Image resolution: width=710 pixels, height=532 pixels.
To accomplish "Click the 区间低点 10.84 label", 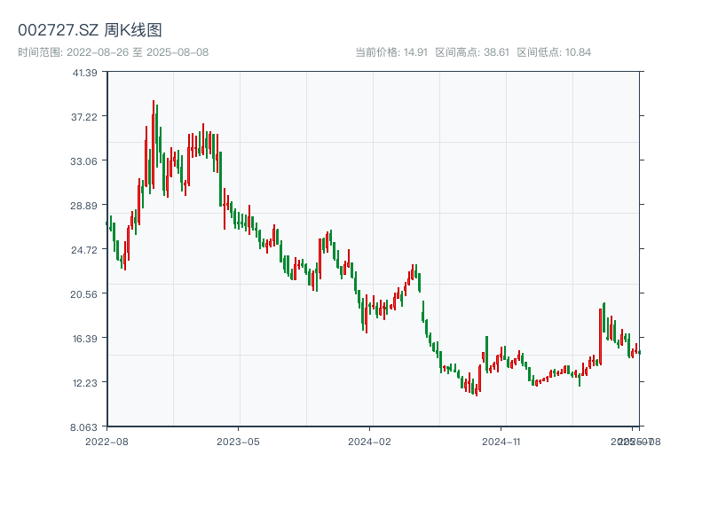I will [554, 52].
